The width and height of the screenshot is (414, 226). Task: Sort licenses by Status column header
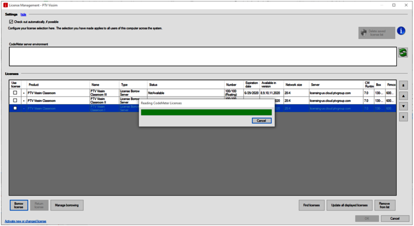click(x=153, y=85)
